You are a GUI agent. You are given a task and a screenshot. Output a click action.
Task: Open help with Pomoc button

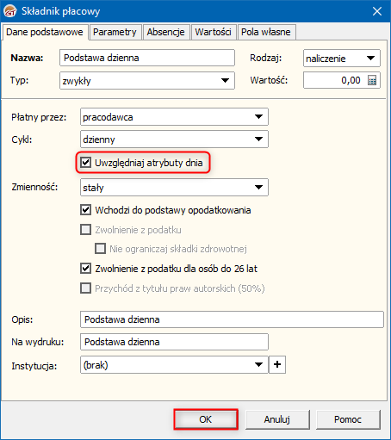(348, 419)
